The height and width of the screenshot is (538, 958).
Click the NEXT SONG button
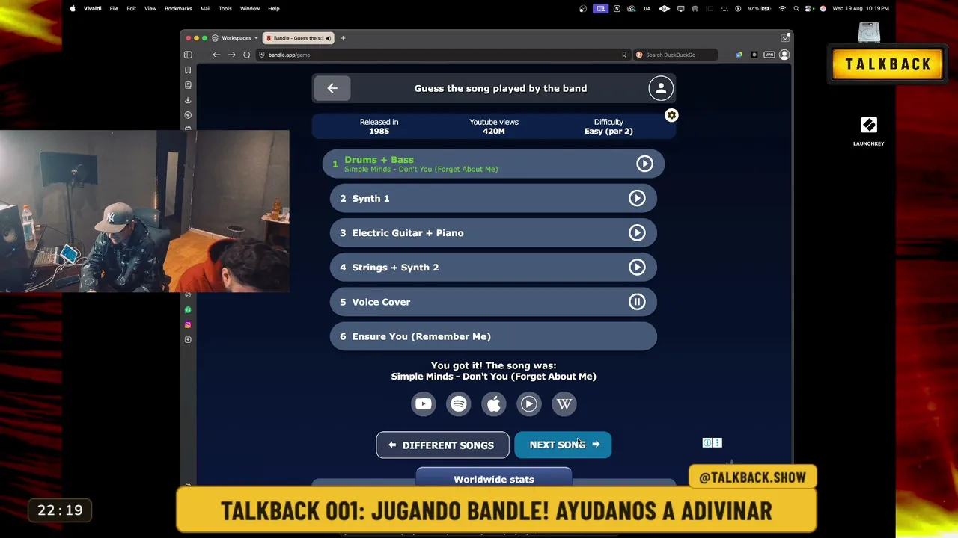pos(563,445)
